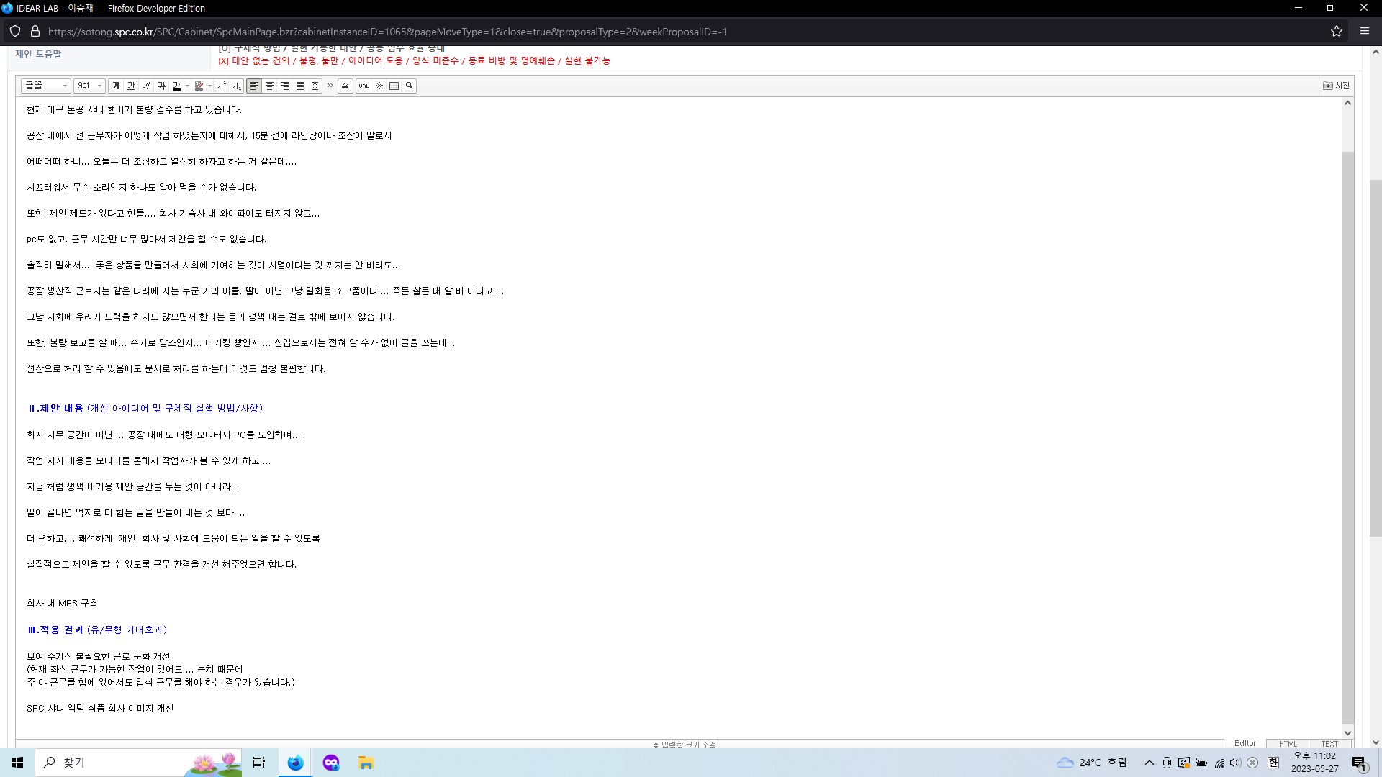Toggle bold text formatting
1382x777 pixels.
click(x=116, y=86)
